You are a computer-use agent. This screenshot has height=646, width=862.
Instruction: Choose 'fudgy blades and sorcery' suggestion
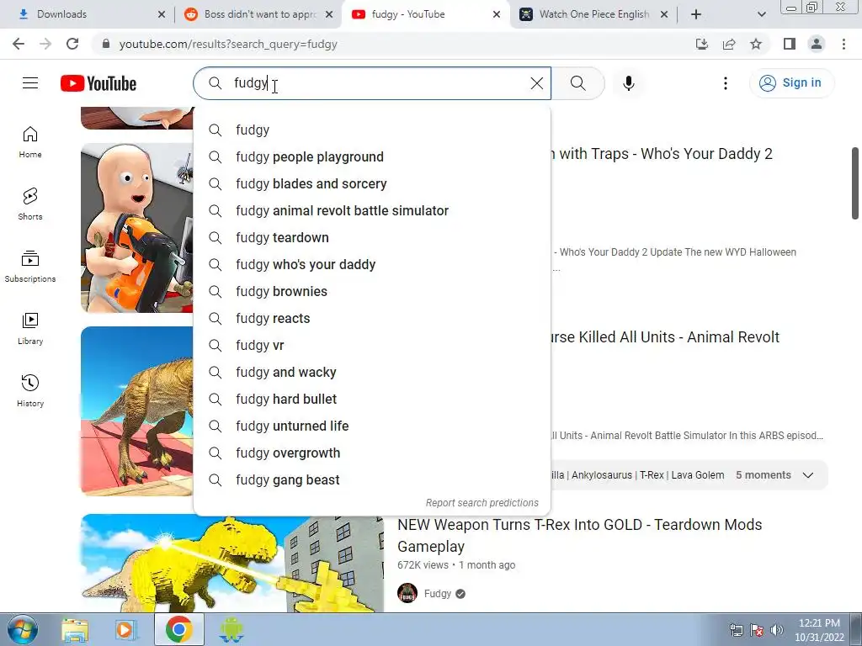[371, 183]
